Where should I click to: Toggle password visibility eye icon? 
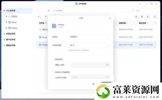[x=107, y=65]
